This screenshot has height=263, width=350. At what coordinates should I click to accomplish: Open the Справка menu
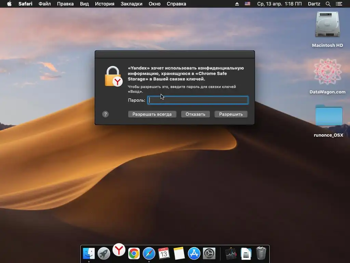coord(176,4)
